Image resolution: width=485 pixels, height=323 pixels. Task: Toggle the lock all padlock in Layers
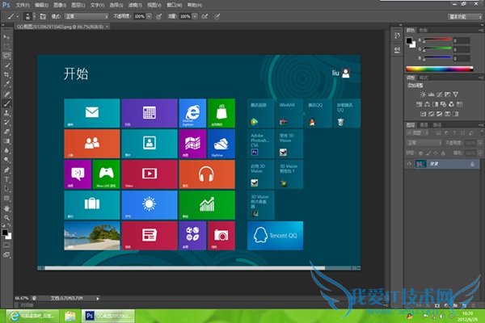point(443,153)
